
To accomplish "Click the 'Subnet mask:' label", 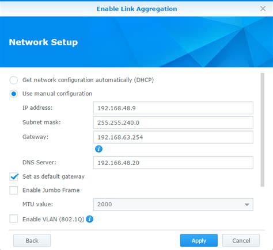I will click(41, 122).
